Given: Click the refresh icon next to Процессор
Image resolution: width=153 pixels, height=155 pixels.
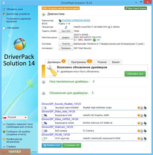Looking at the screenshot, I should 66,27.
